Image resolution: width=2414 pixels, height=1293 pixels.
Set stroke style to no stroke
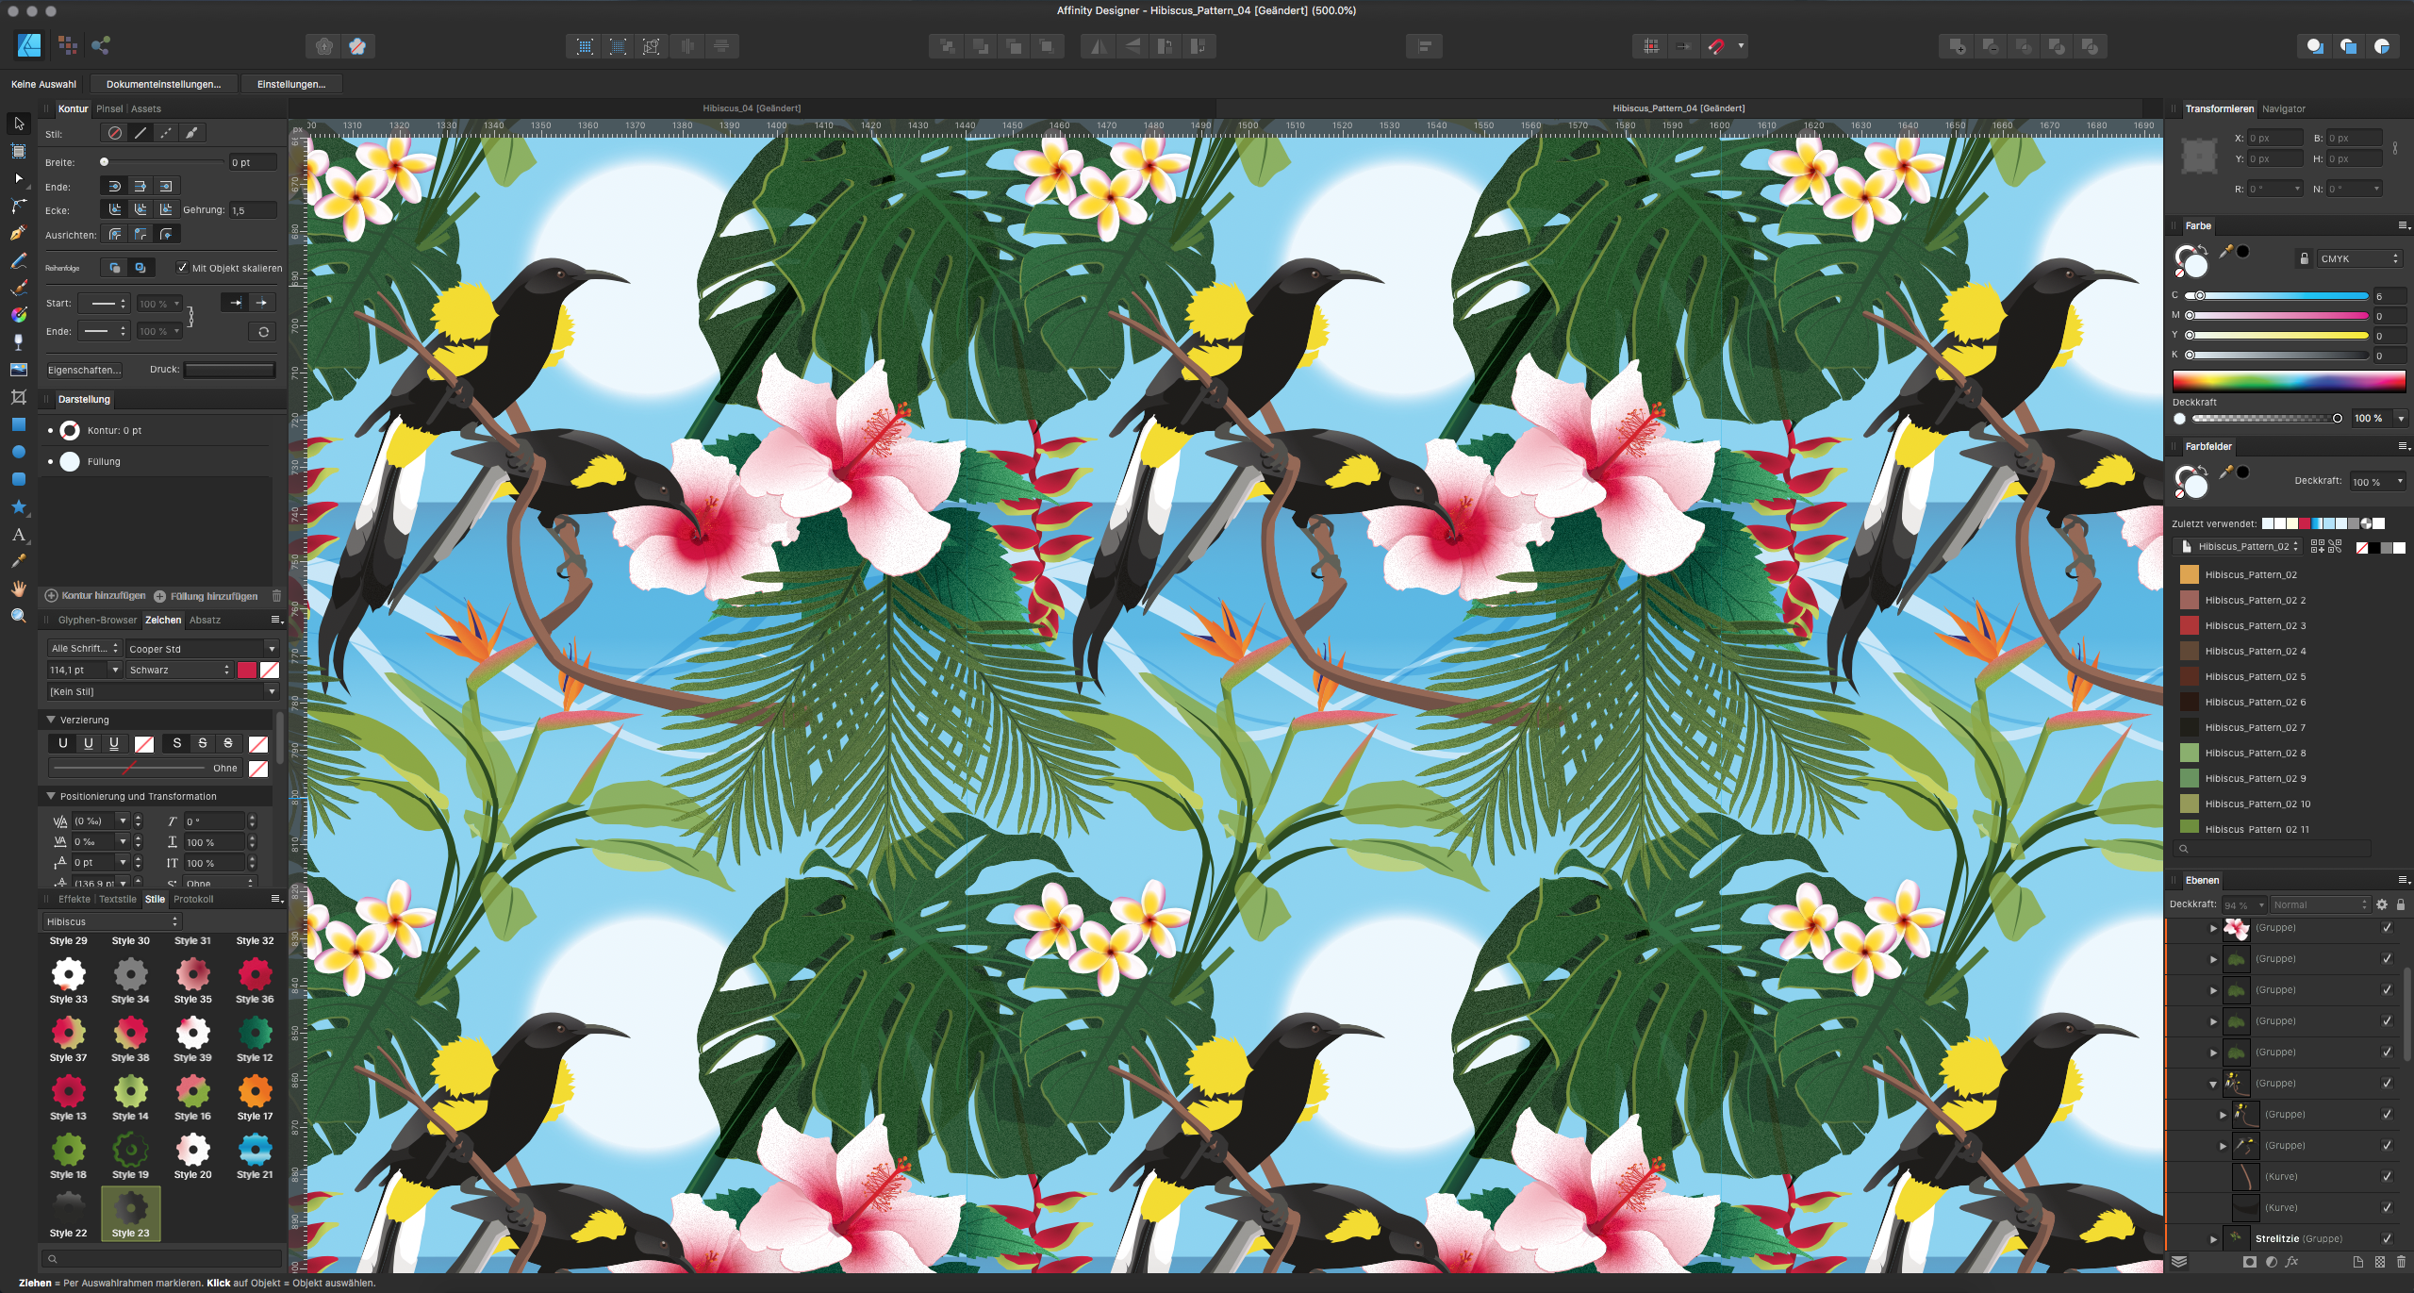pos(115,133)
